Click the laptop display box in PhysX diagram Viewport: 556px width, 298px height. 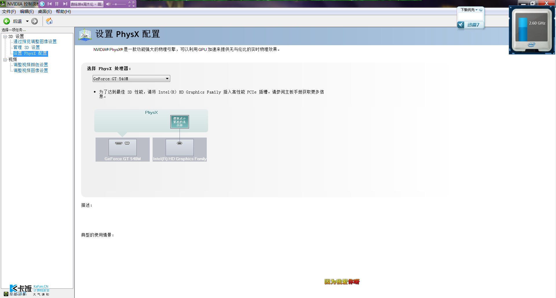(180, 122)
